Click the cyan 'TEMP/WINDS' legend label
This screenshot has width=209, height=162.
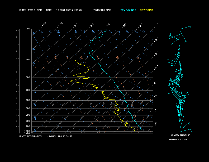point(128,10)
